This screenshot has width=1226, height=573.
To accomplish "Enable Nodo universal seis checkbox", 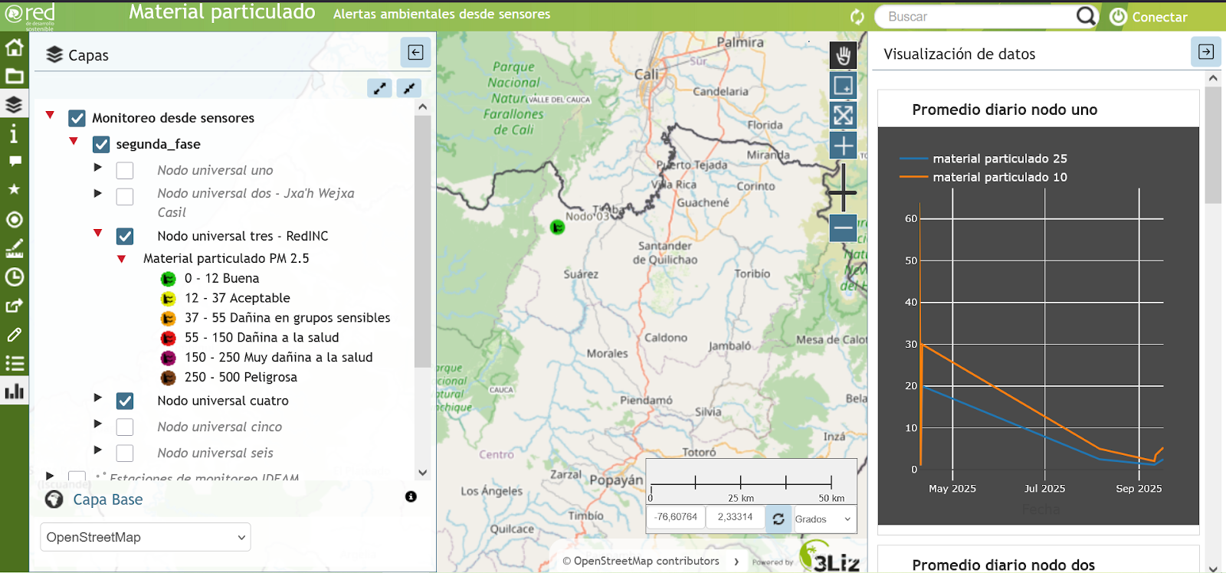I will coord(125,453).
